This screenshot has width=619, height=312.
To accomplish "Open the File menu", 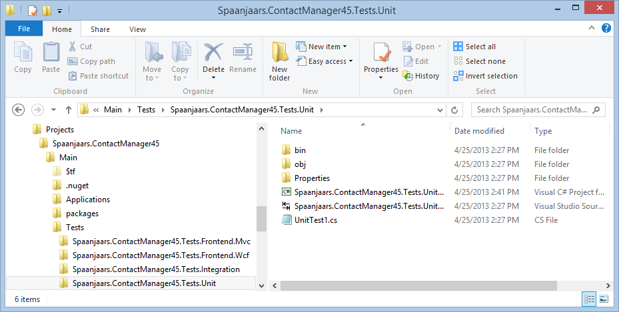I will tap(24, 29).
